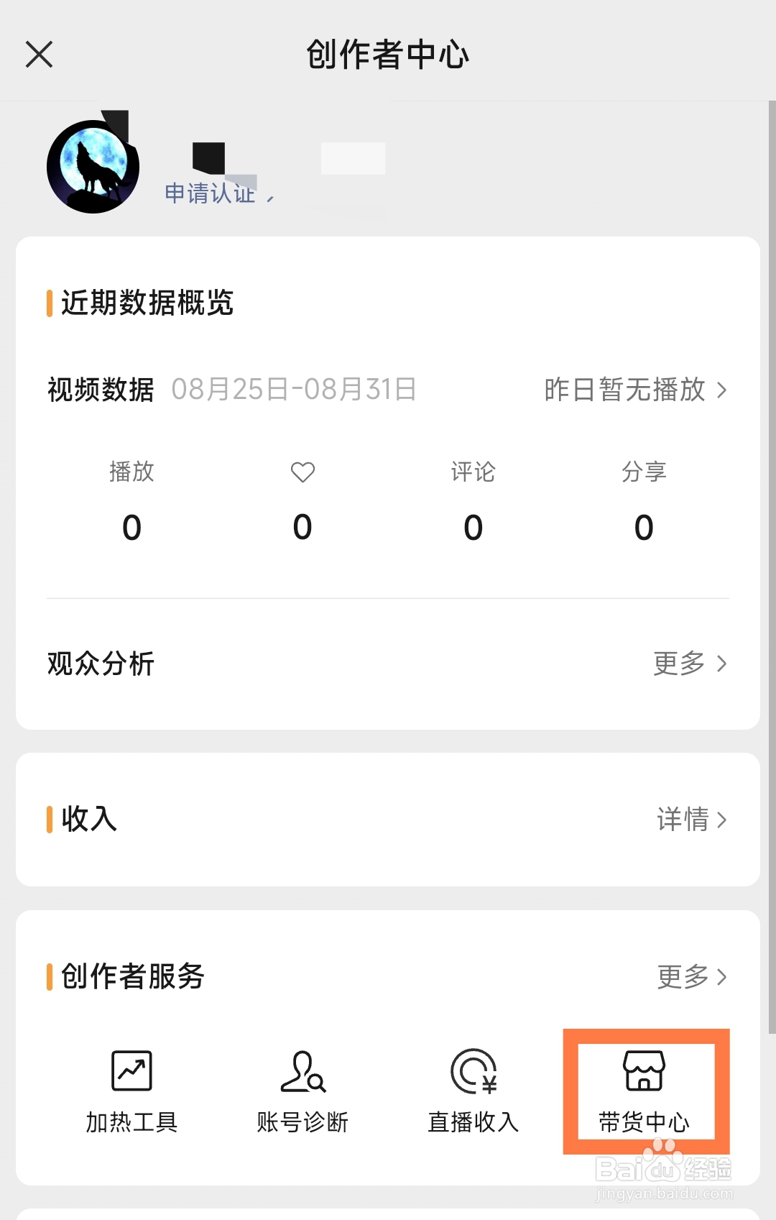776x1220 pixels.
Task: Open 详情 for 收入 section
Action: [692, 819]
